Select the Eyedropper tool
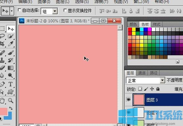The image size is (183, 126). pyautogui.click(x=11, y=44)
